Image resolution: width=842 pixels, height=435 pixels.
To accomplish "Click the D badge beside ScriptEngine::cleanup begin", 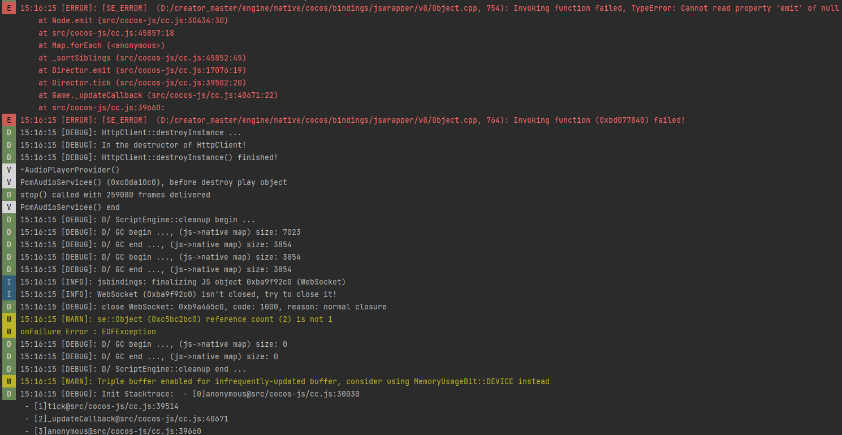I will click(x=8, y=219).
